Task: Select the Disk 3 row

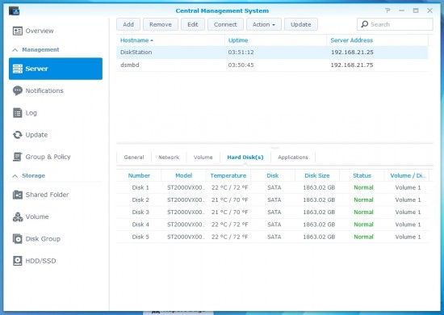Action: (x=273, y=212)
